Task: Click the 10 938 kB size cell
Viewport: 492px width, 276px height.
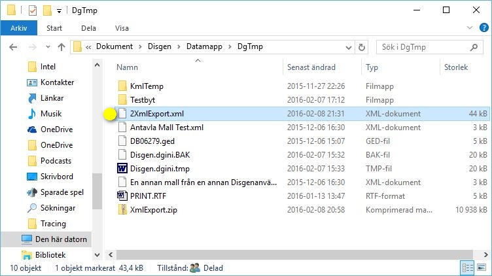Action: [471, 210]
